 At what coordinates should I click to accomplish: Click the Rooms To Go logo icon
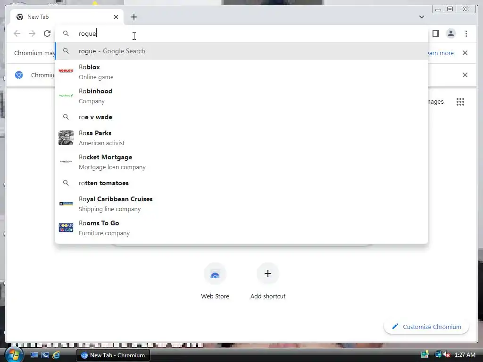(x=66, y=228)
